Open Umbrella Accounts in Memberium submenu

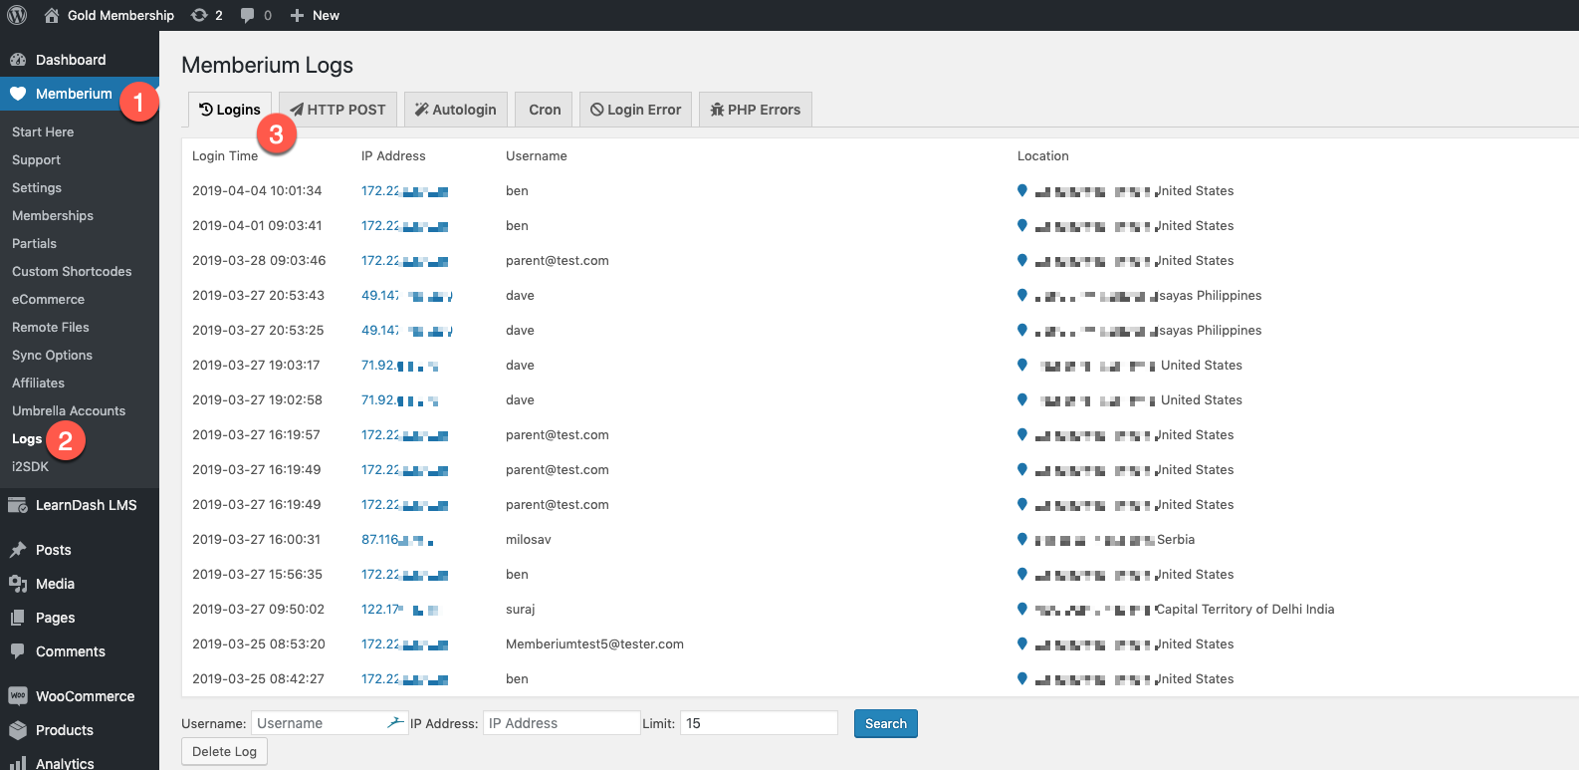(x=69, y=410)
